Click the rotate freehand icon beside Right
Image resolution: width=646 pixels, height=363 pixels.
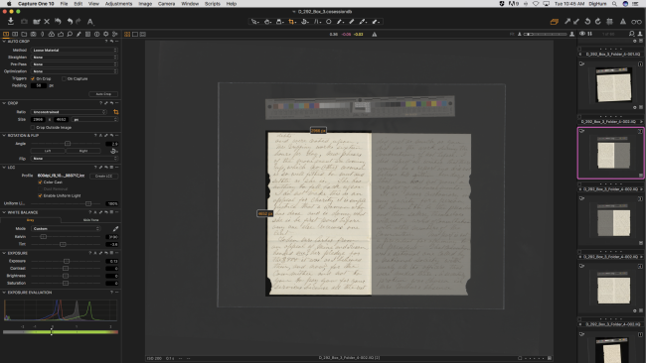(113, 151)
